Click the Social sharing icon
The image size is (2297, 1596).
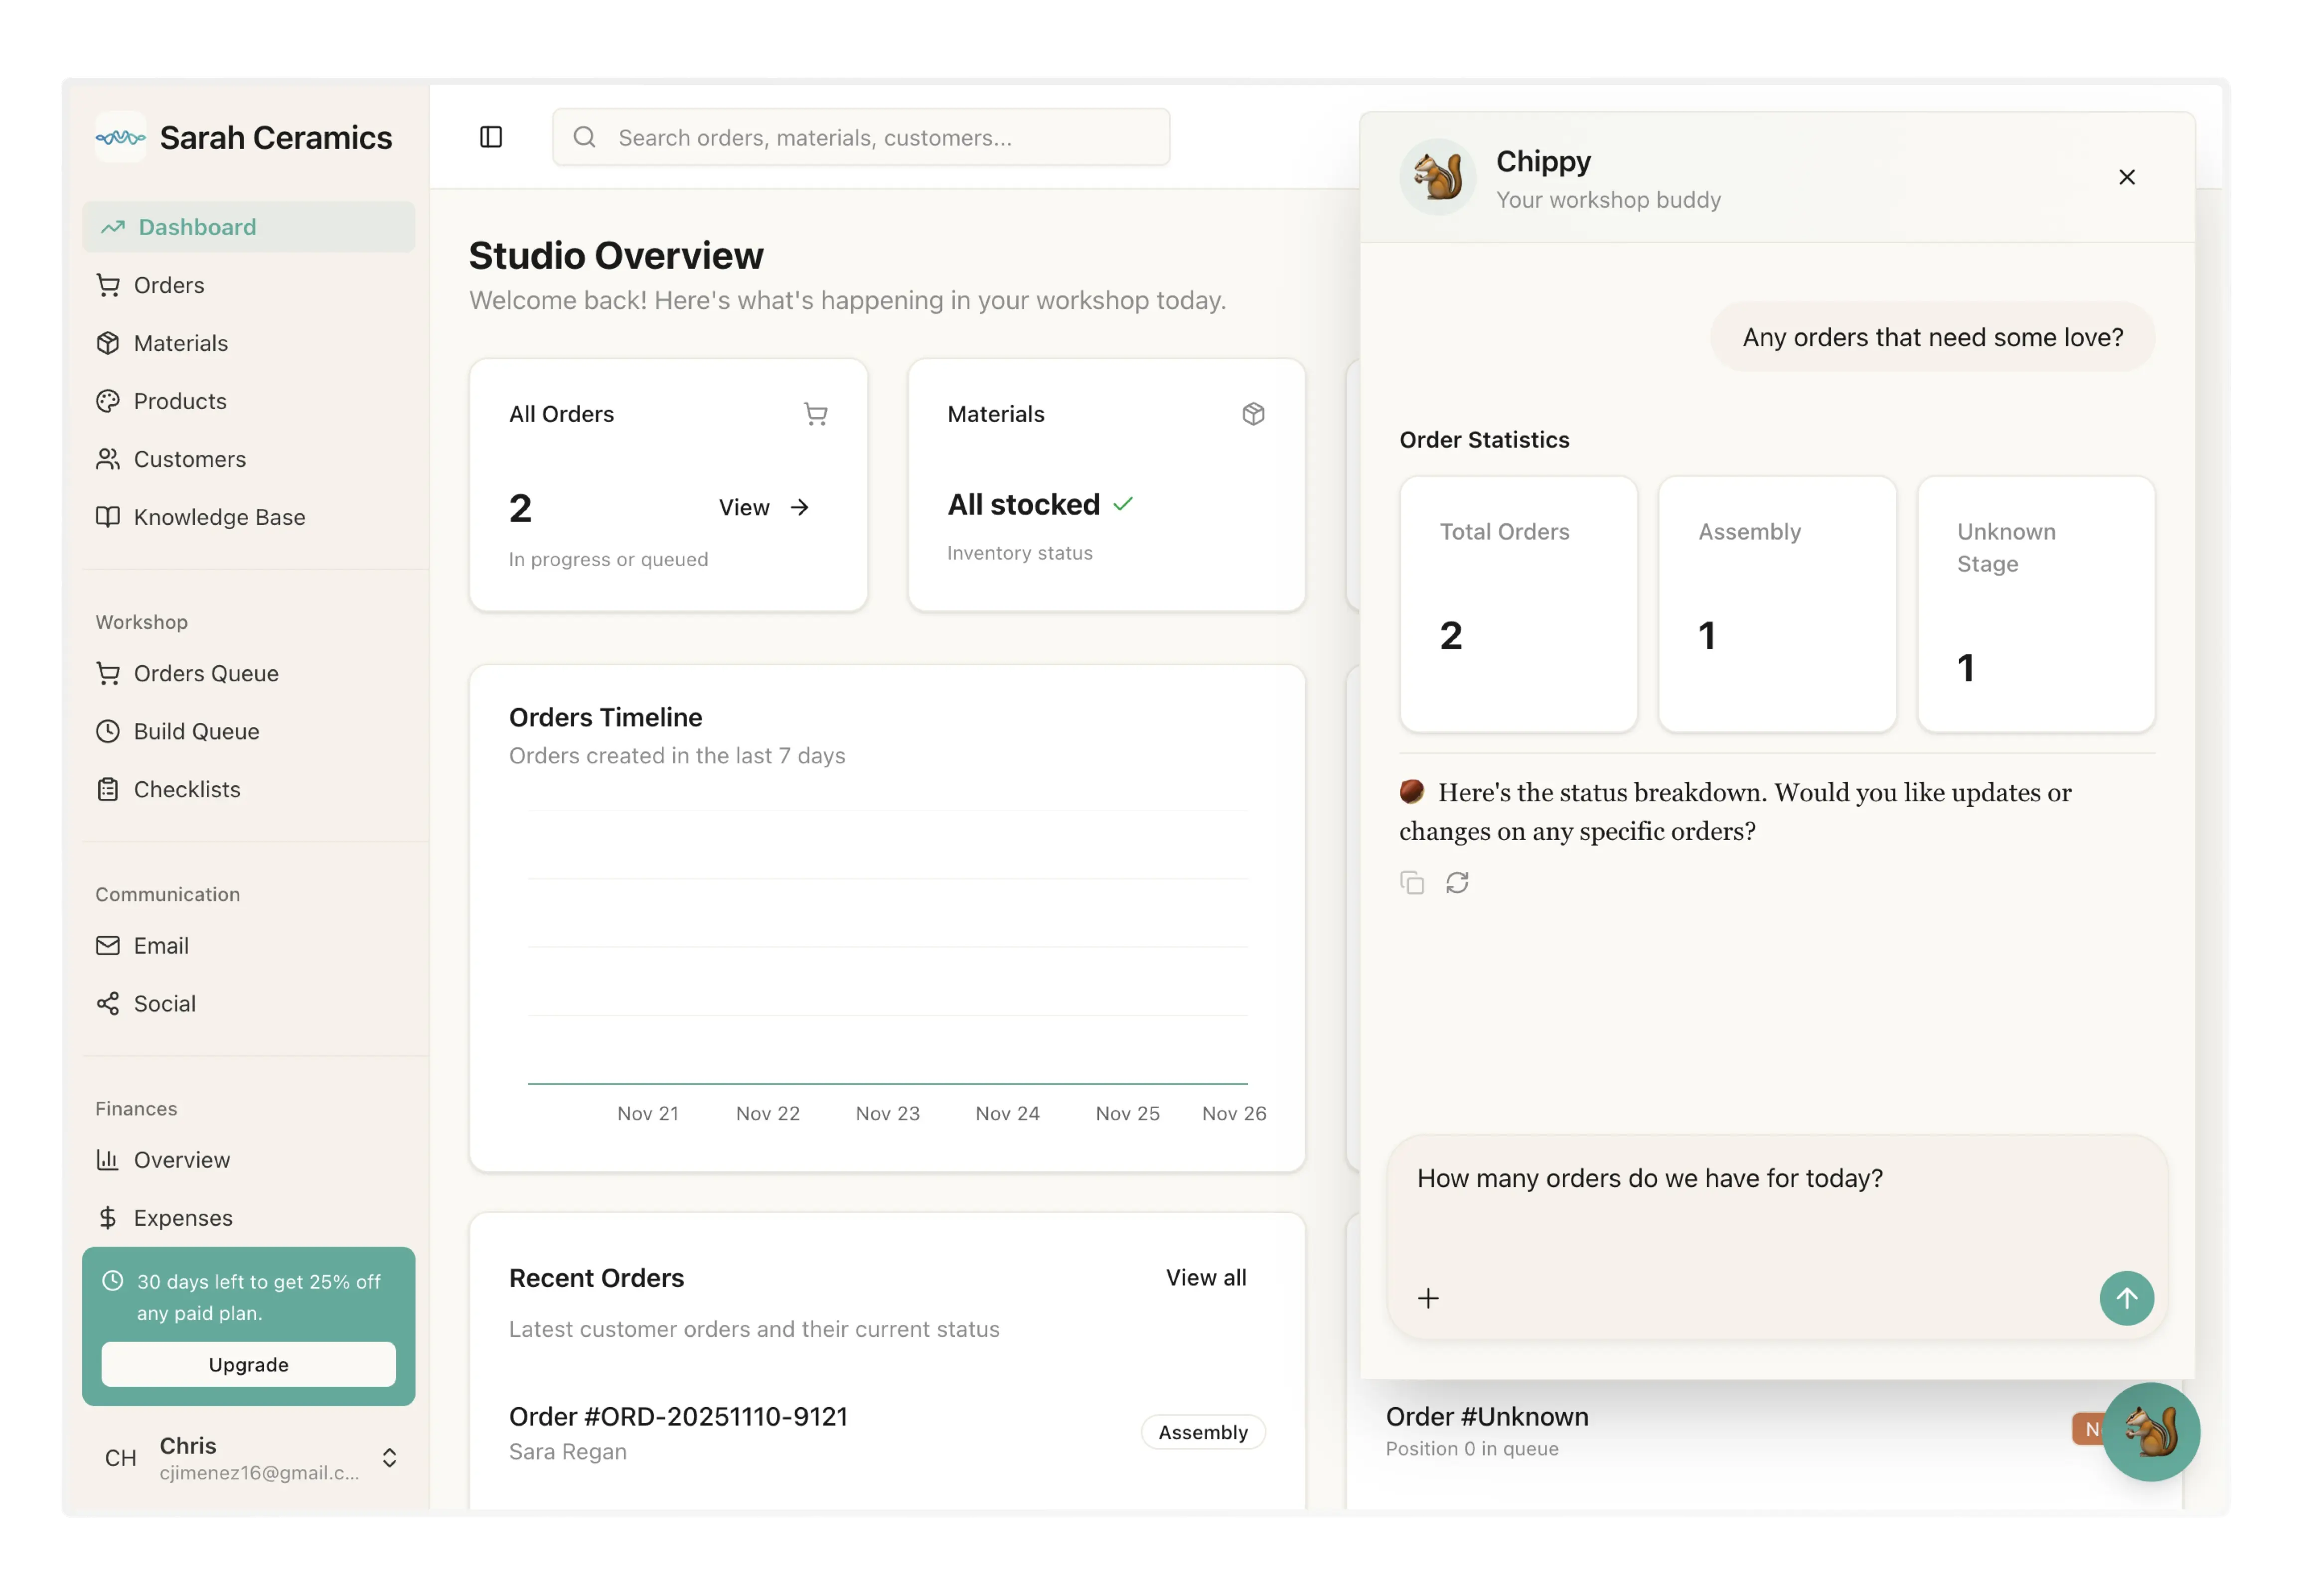coord(108,1003)
